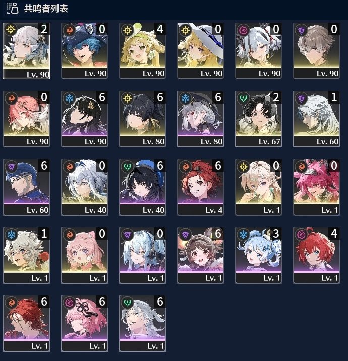Viewport: 348px width, 361px height.
Task: Click the resonator list icon beside 共鸣者列表
Action: [13, 8]
